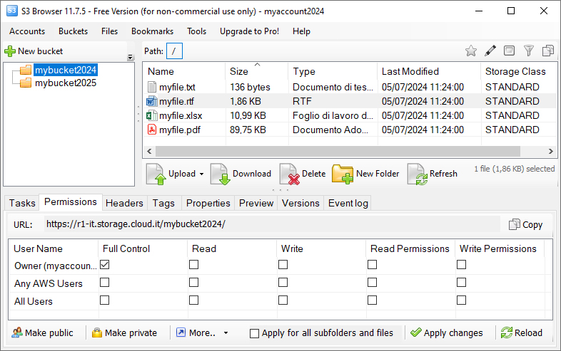Open the More.. dropdown arrow
The height and width of the screenshot is (351, 561).
(226, 332)
